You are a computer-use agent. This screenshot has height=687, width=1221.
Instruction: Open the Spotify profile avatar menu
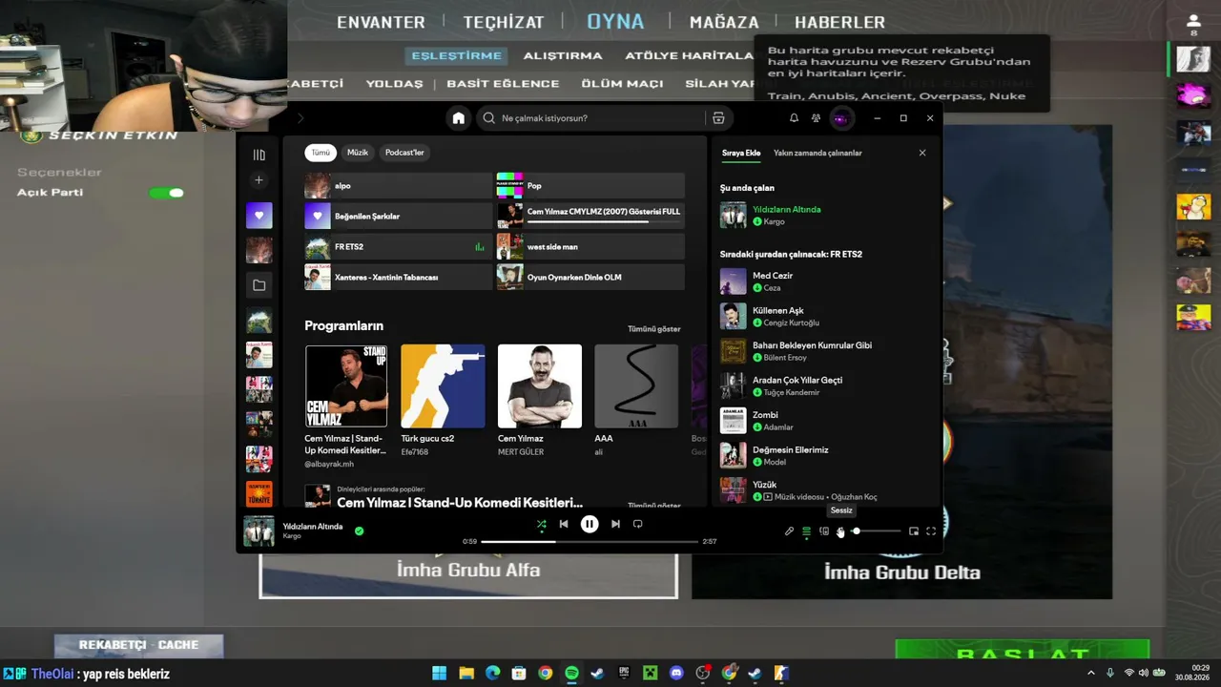pos(840,118)
